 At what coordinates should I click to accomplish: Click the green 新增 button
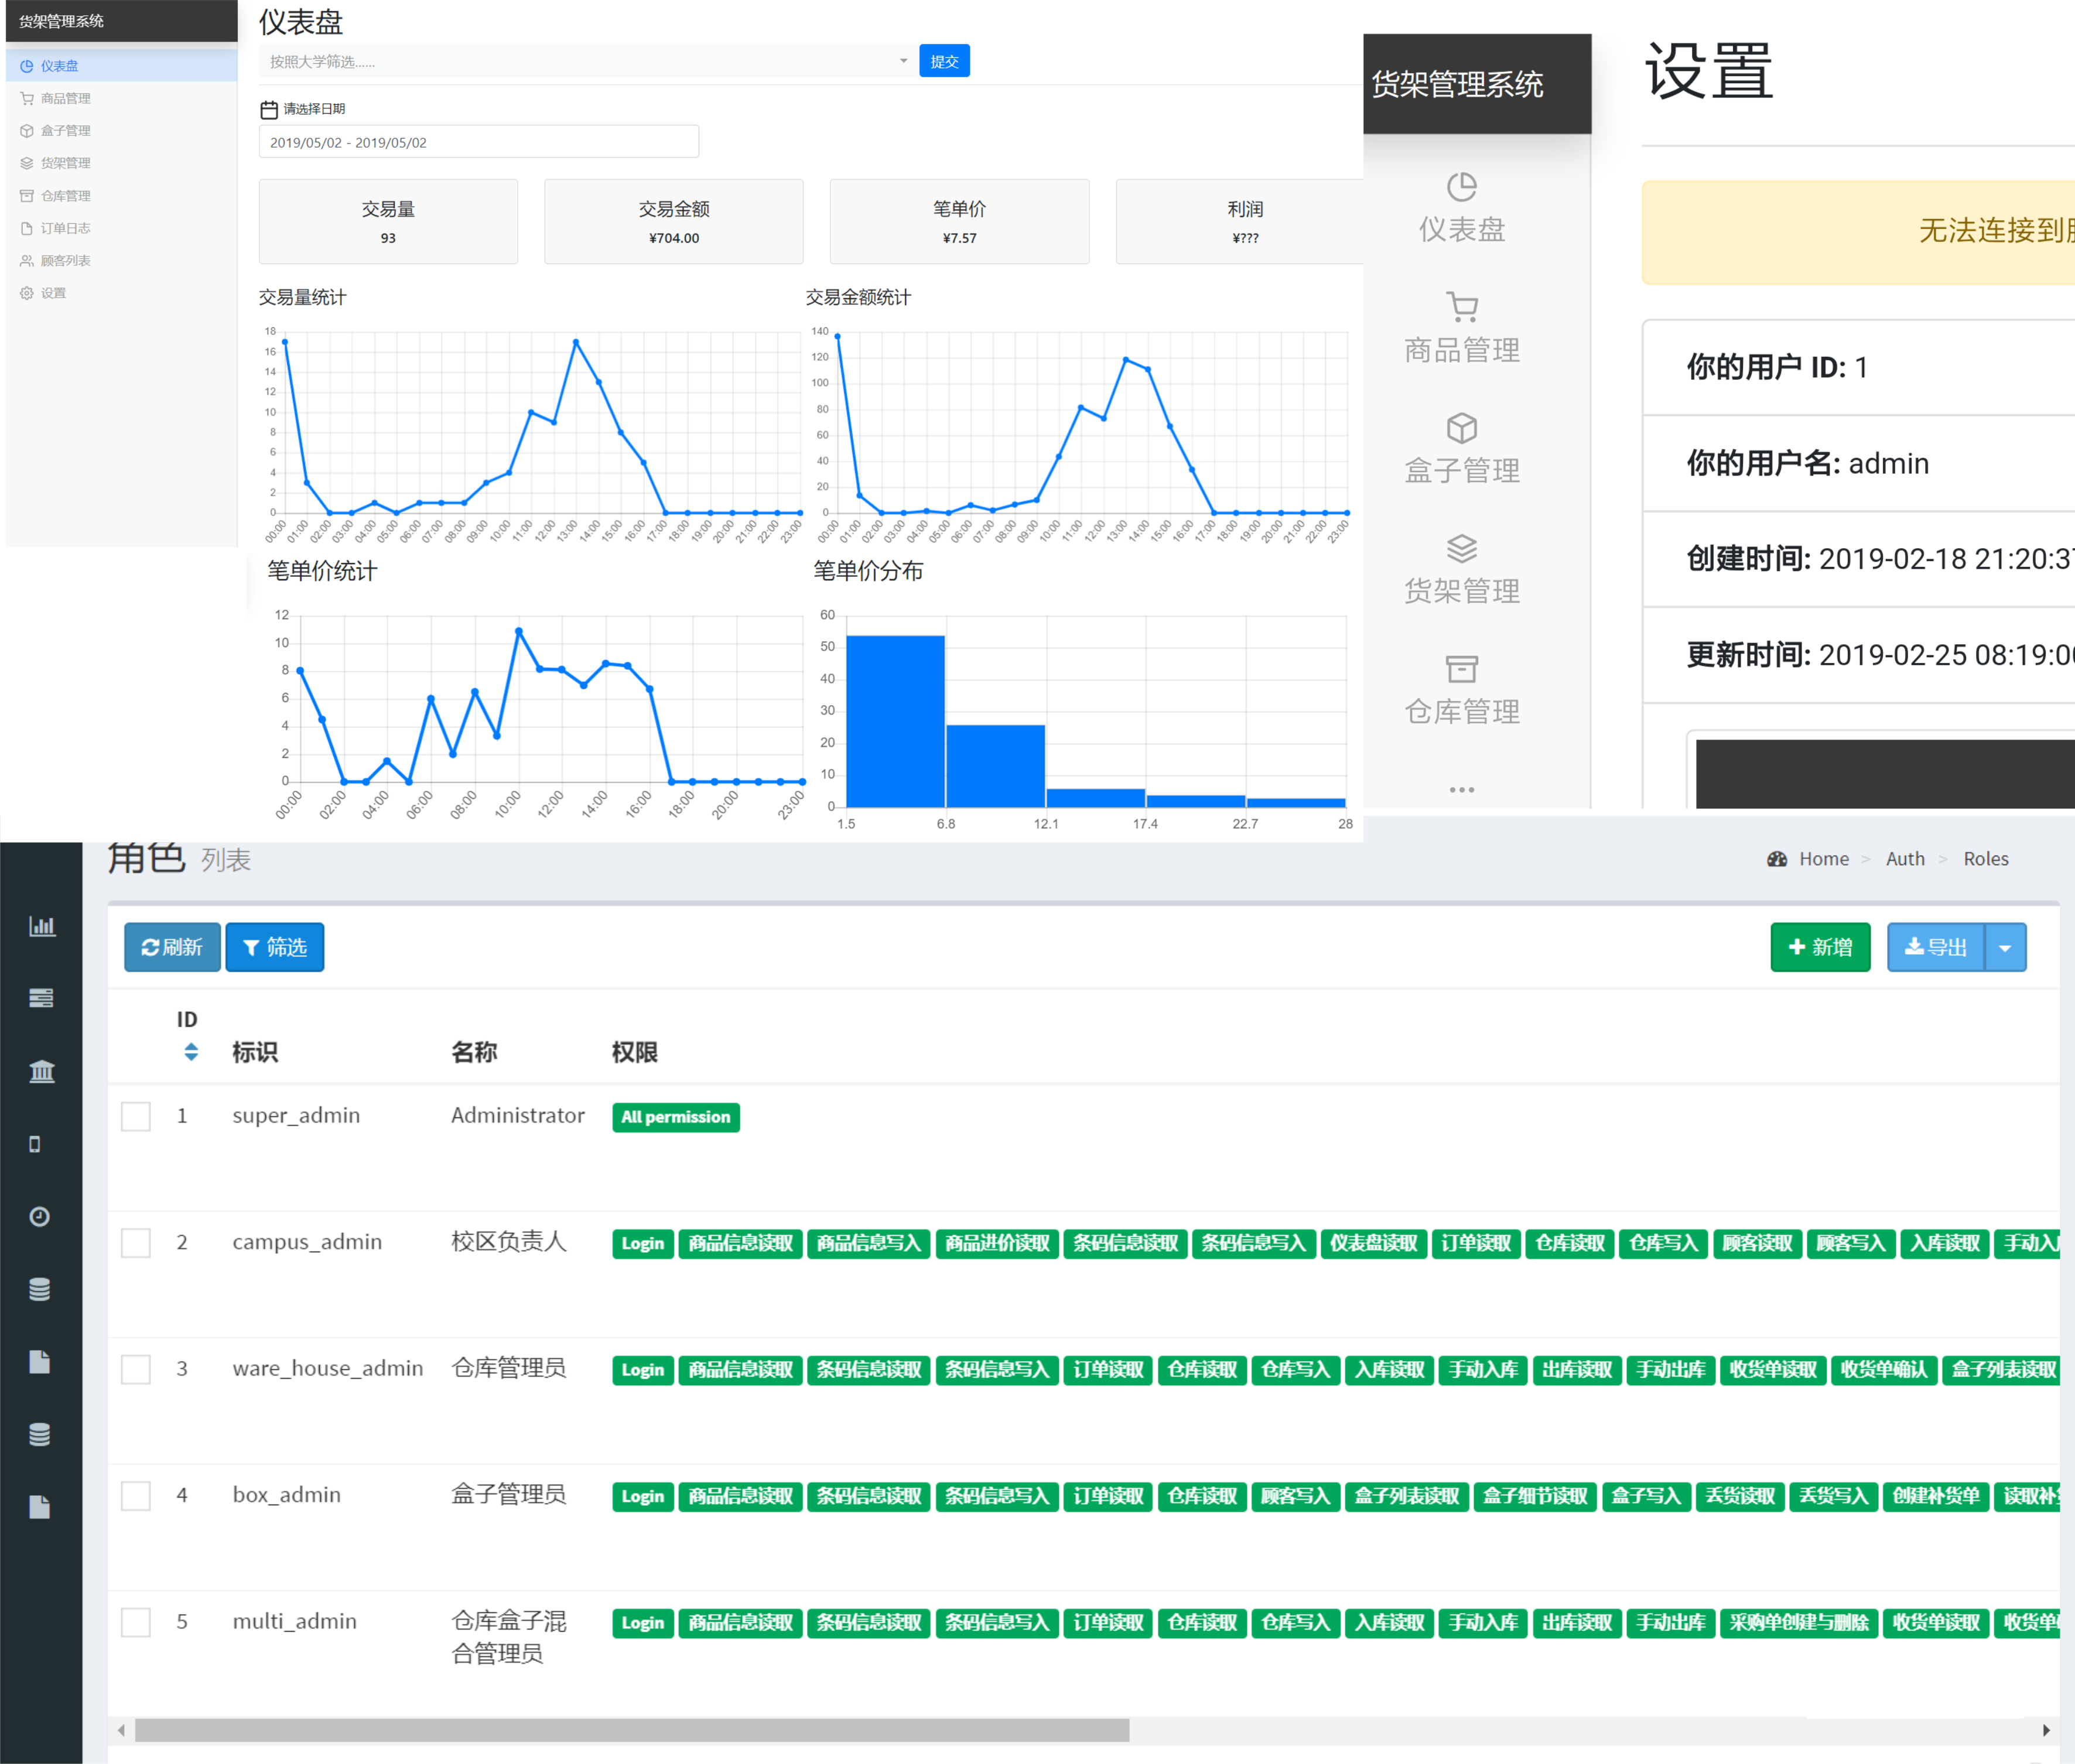pos(1820,948)
